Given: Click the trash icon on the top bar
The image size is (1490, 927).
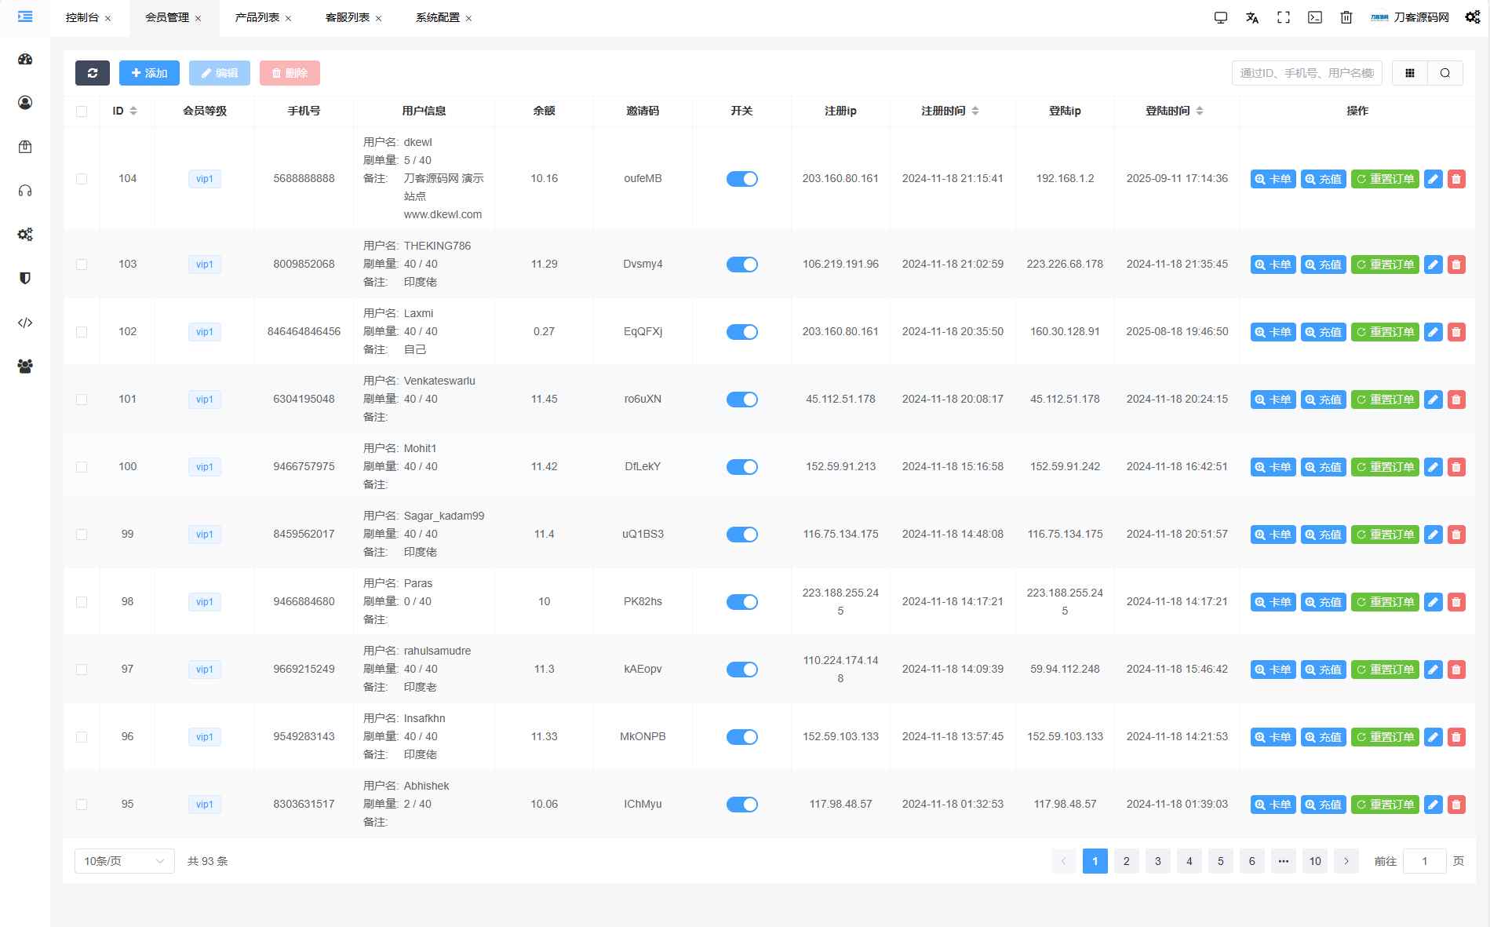Looking at the screenshot, I should (1346, 16).
